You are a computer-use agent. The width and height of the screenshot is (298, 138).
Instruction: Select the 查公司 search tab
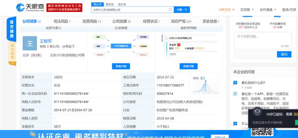click(97, 4)
